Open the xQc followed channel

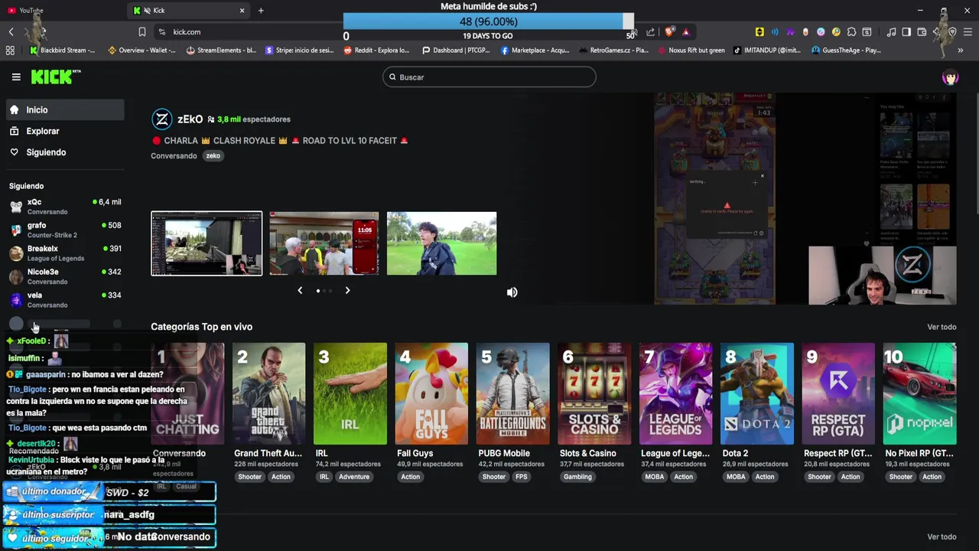click(65, 207)
